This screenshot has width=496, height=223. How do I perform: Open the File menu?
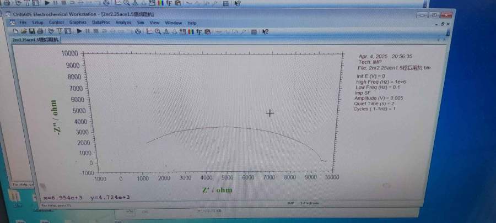[x=23, y=23]
